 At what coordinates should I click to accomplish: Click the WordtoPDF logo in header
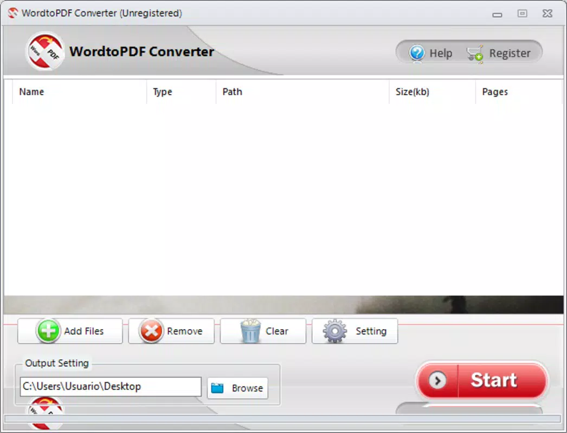45,51
